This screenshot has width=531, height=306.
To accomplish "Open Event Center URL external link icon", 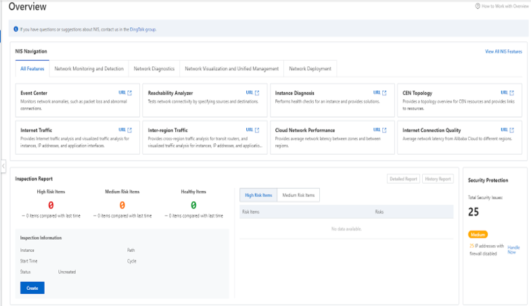I will point(130,93).
